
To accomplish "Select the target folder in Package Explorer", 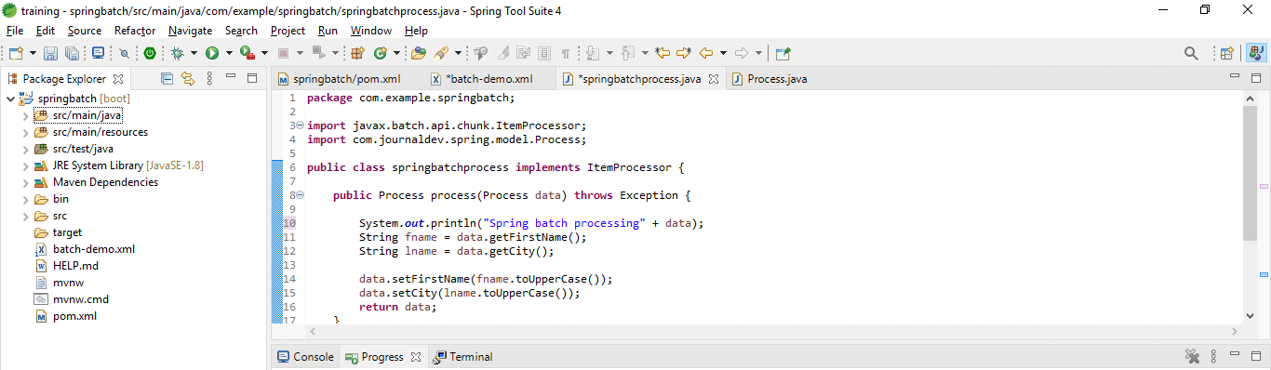I will pyautogui.click(x=58, y=232).
